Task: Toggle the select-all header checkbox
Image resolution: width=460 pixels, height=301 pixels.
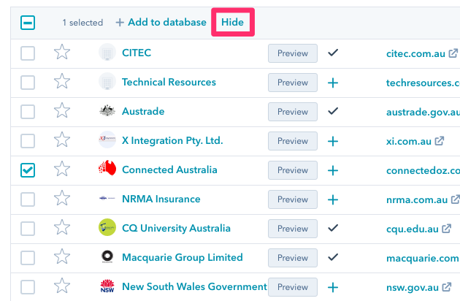Action: [x=28, y=23]
